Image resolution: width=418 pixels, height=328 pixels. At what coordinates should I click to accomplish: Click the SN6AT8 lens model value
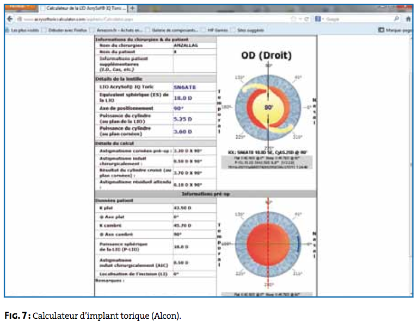tap(185, 87)
